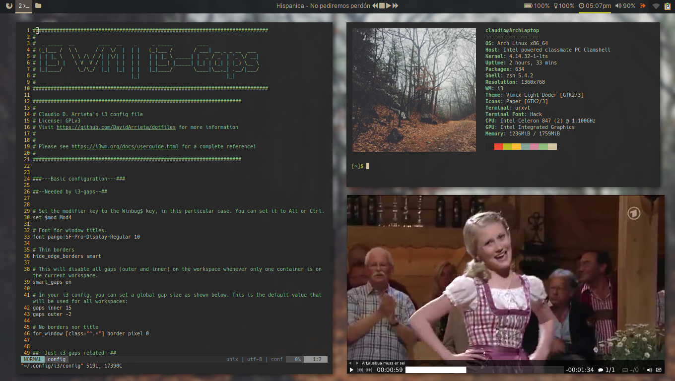
Task: Click the terminal prompt [~]$
Action: [357, 166]
